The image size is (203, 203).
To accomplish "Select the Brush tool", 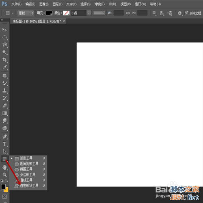I will pyautogui.click(x=4, y=83).
